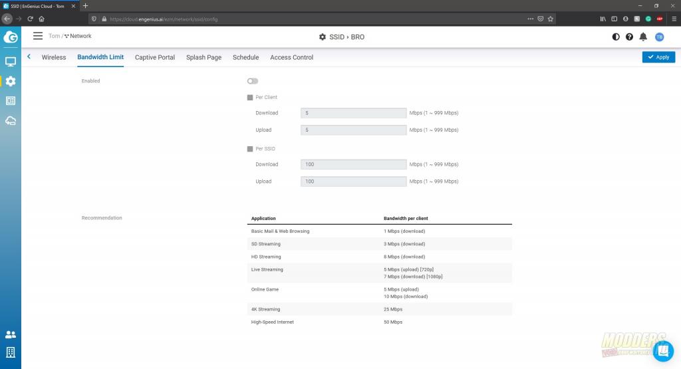Click the Apply button
Viewport: 681px width, 369px height.
click(x=658, y=57)
